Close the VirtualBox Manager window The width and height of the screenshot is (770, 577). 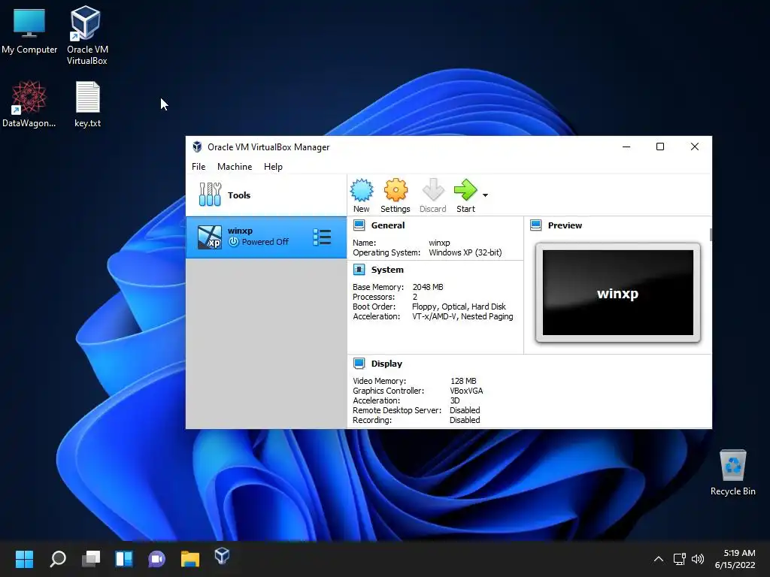[694, 147]
